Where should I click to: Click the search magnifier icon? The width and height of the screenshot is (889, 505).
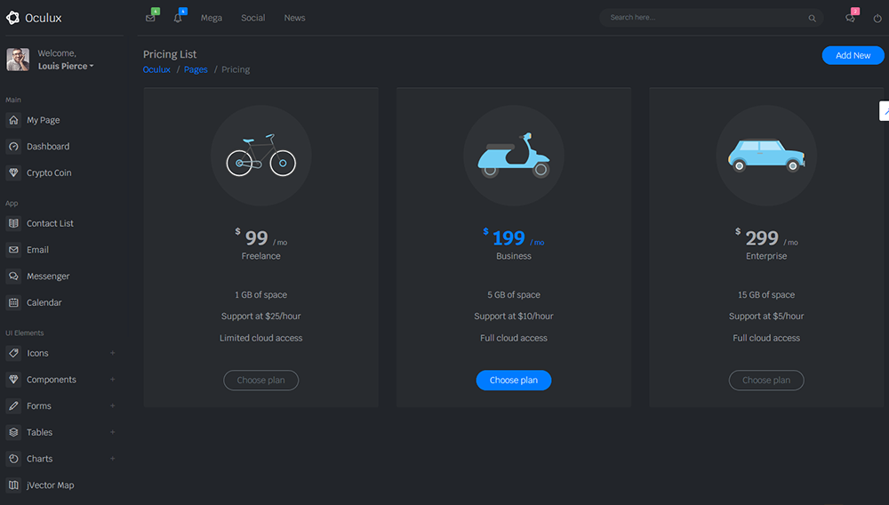pos(812,18)
